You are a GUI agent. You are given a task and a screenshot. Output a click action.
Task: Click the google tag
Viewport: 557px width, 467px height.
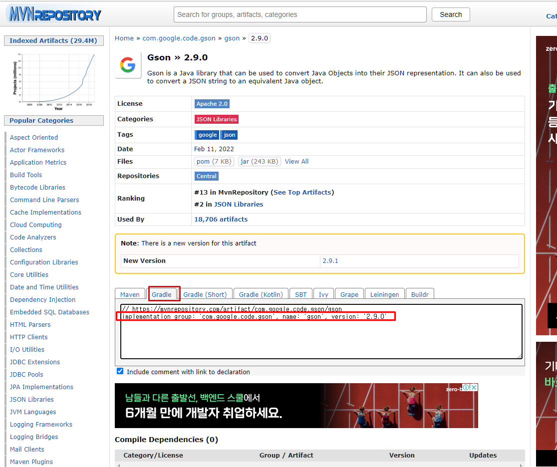click(208, 135)
